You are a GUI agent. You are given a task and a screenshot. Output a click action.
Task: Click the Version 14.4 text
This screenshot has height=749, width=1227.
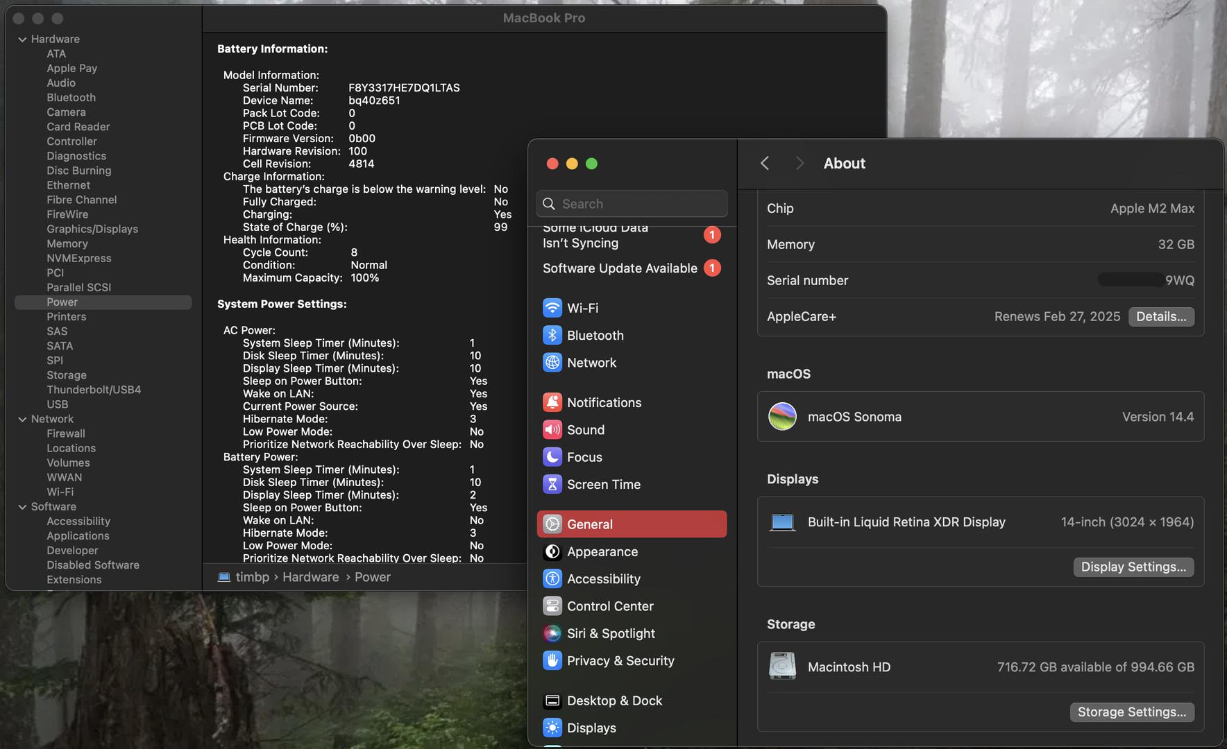click(1158, 417)
